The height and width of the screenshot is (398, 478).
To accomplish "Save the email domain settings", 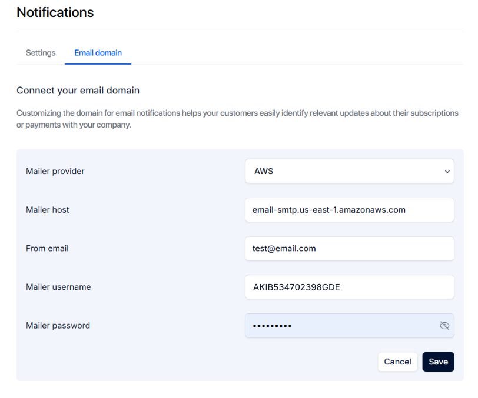I will [438, 362].
